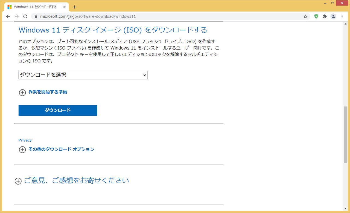Viewport: 350px width, 213px height.
Task: Click the blue ダウンロード button
Action: point(58,110)
